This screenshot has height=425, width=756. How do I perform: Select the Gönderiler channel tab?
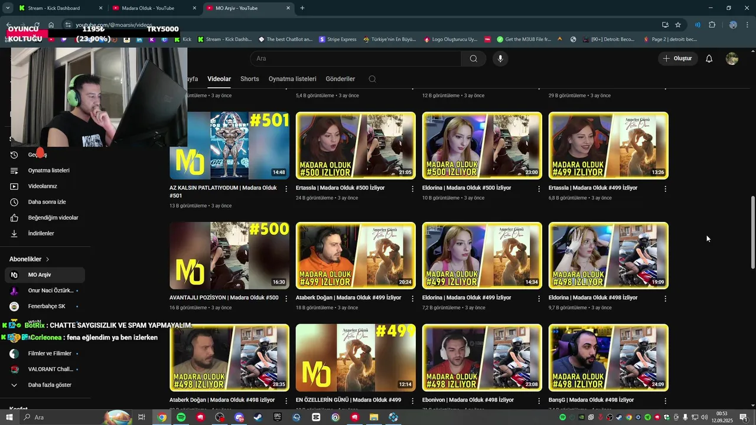tap(340, 79)
